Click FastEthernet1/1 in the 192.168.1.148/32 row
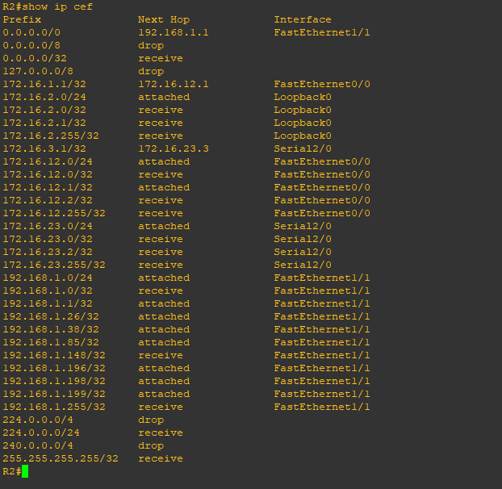This screenshot has height=489, width=502. click(x=322, y=355)
